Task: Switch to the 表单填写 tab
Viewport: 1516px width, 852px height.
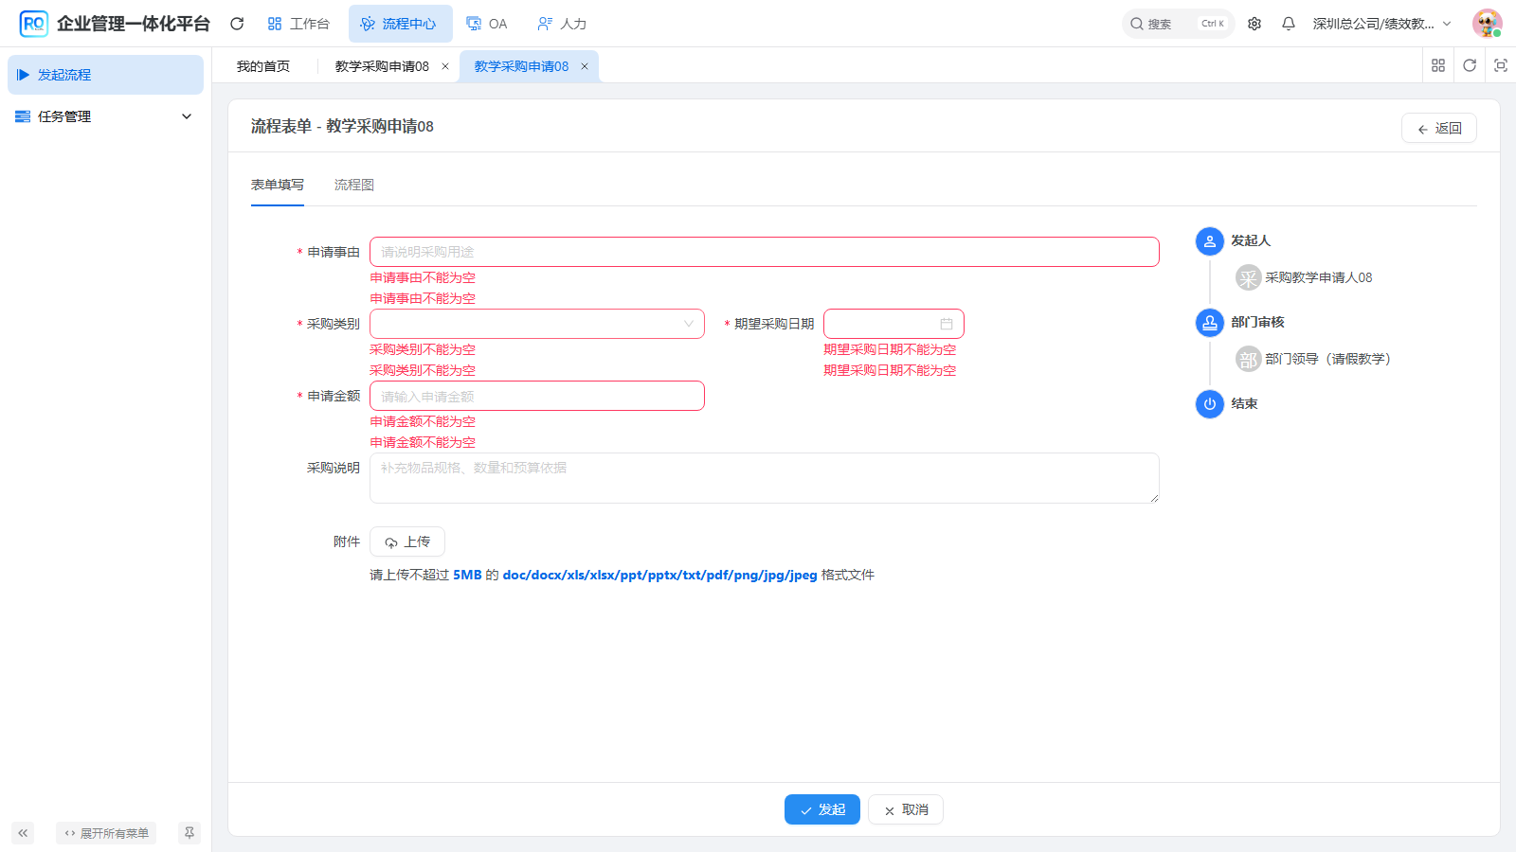Action: coord(278,185)
